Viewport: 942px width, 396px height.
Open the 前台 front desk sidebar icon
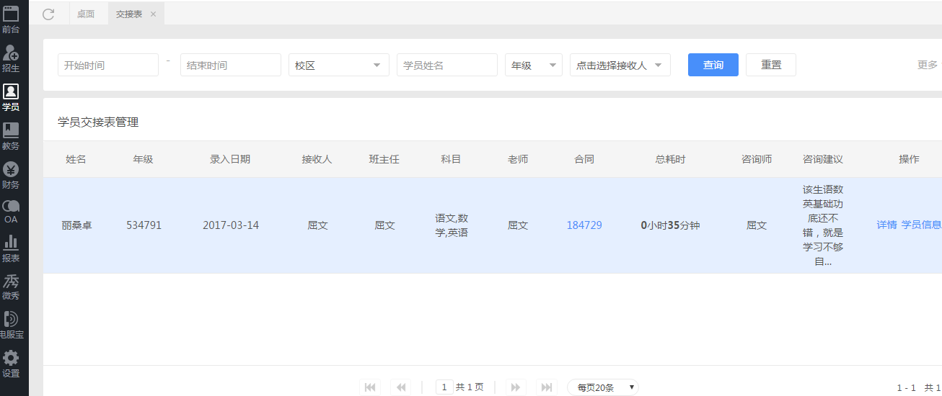click(x=11, y=19)
